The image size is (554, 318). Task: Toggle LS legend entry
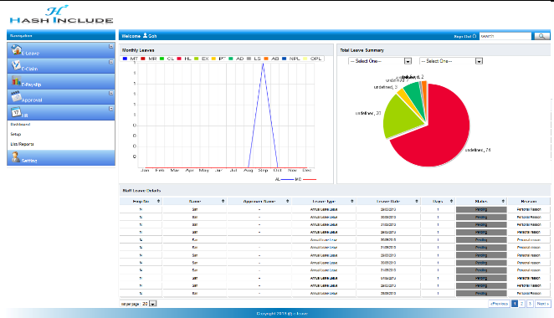point(254,59)
